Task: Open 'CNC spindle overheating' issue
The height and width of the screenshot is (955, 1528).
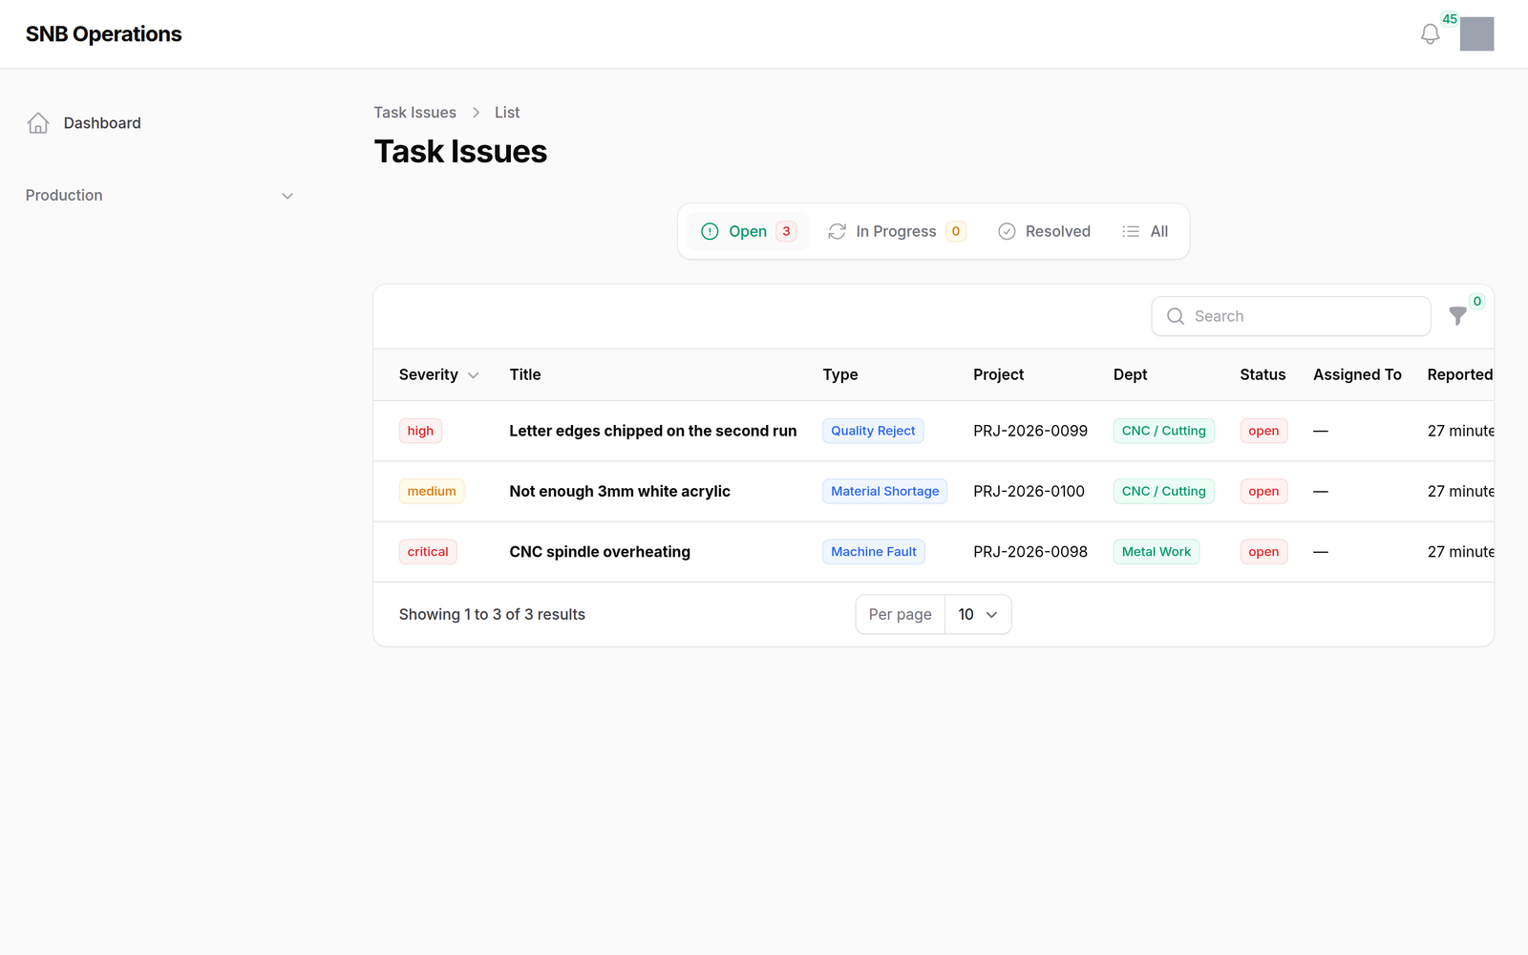Action: click(x=600, y=552)
